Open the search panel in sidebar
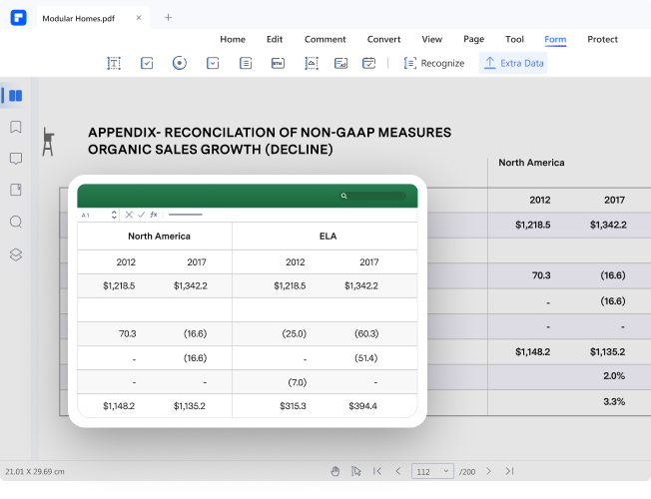651x499 pixels. click(x=15, y=222)
